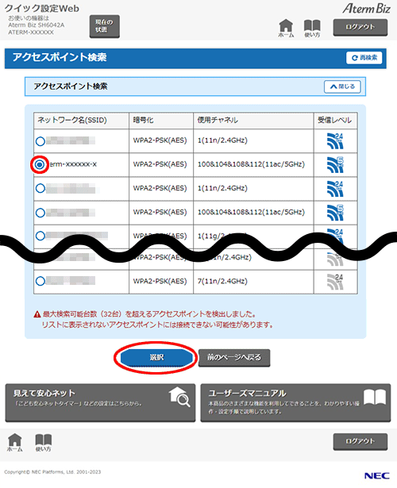Select the aterm-xxxxxx-x network radio button
Image resolution: width=397 pixels, height=488 pixels.
pyautogui.click(x=40, y=164)
